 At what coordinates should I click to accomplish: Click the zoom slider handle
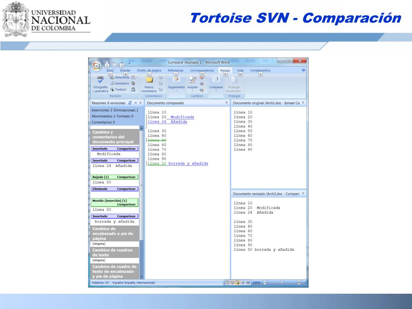coord(282,282)
